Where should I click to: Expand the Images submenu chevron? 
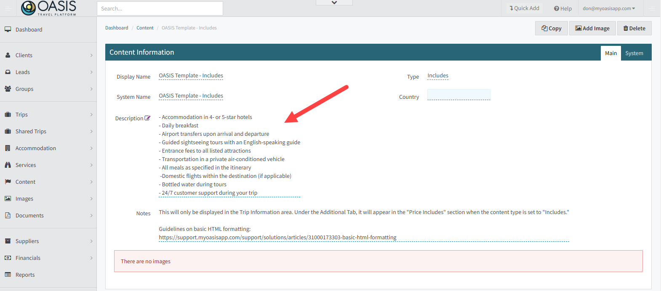[x=91, y=198]
